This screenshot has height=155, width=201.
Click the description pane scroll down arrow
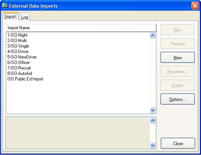pyautogui.click(x=152, y=145)
